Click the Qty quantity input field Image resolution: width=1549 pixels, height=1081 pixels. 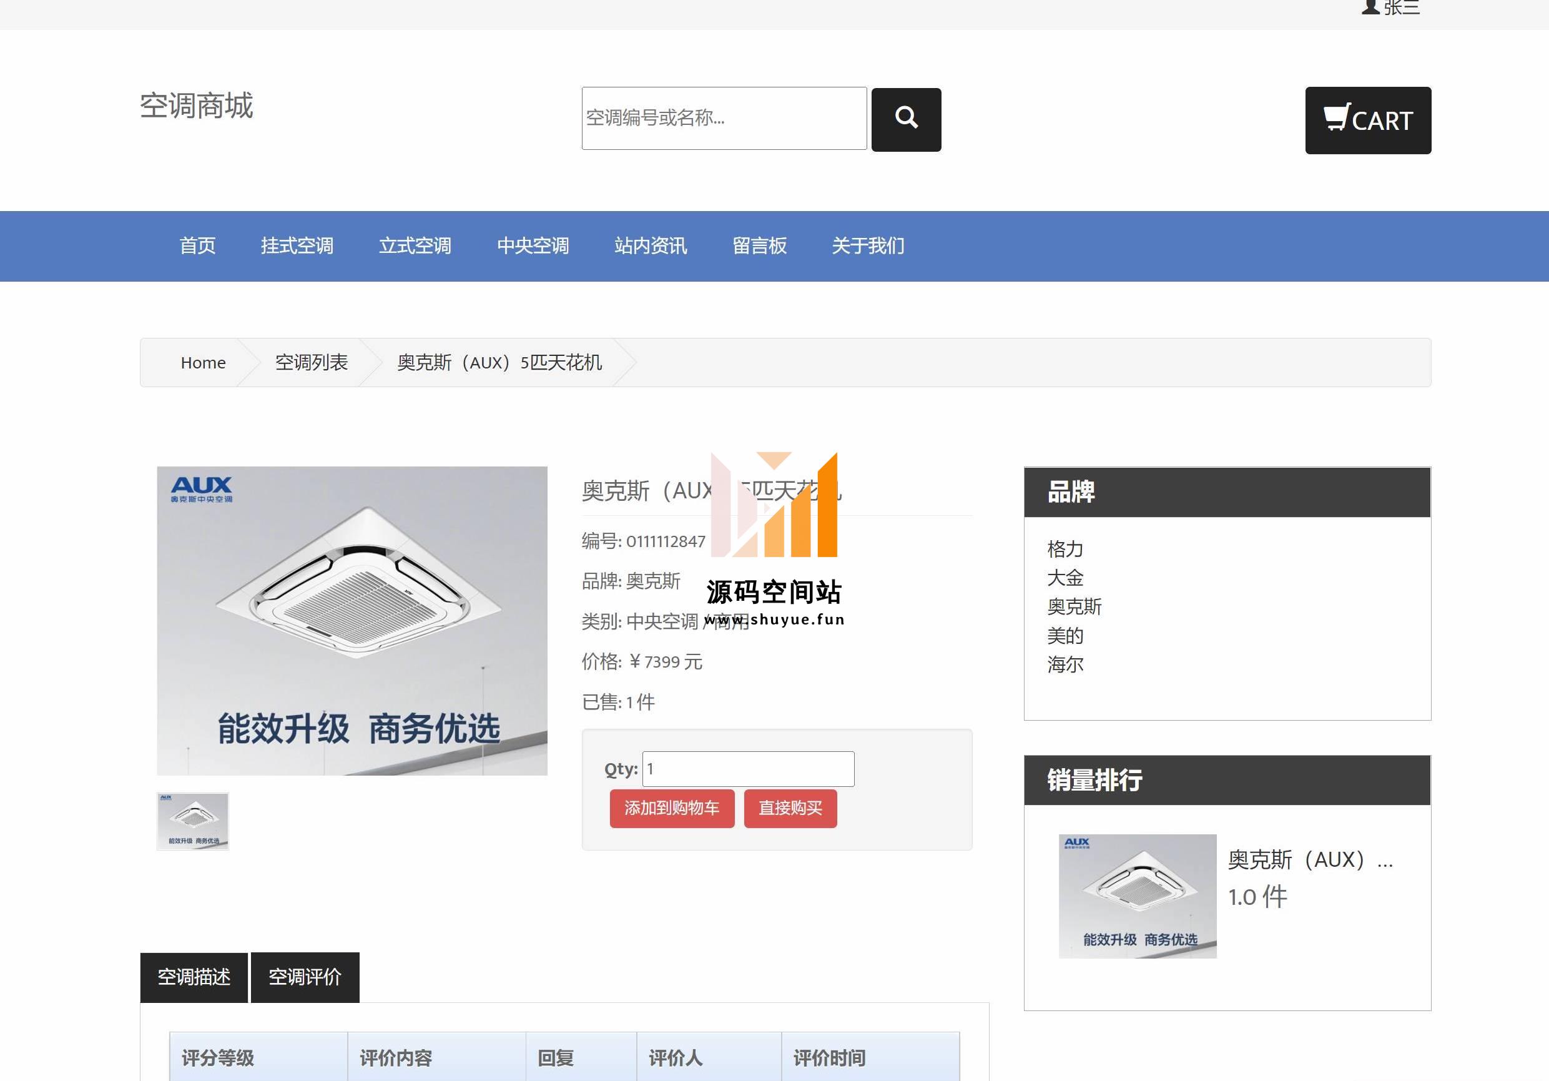pos(748,769)
